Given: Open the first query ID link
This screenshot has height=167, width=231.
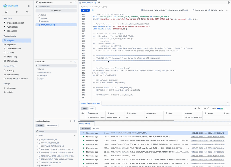Looking at the screenshot, I should pos(207,133).
